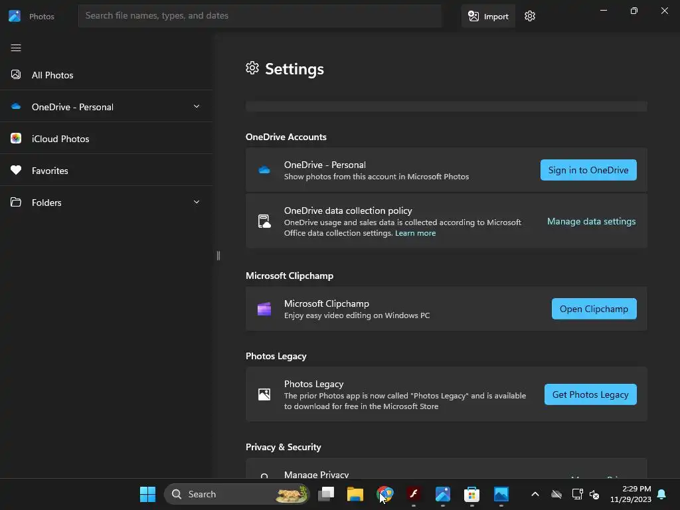Open clock and date 2:29 PM
Image resolution: width=680 pixels, height=510 pixels.
631,494
